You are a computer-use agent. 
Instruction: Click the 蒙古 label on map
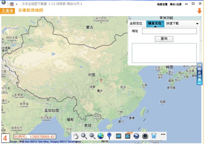90,27
